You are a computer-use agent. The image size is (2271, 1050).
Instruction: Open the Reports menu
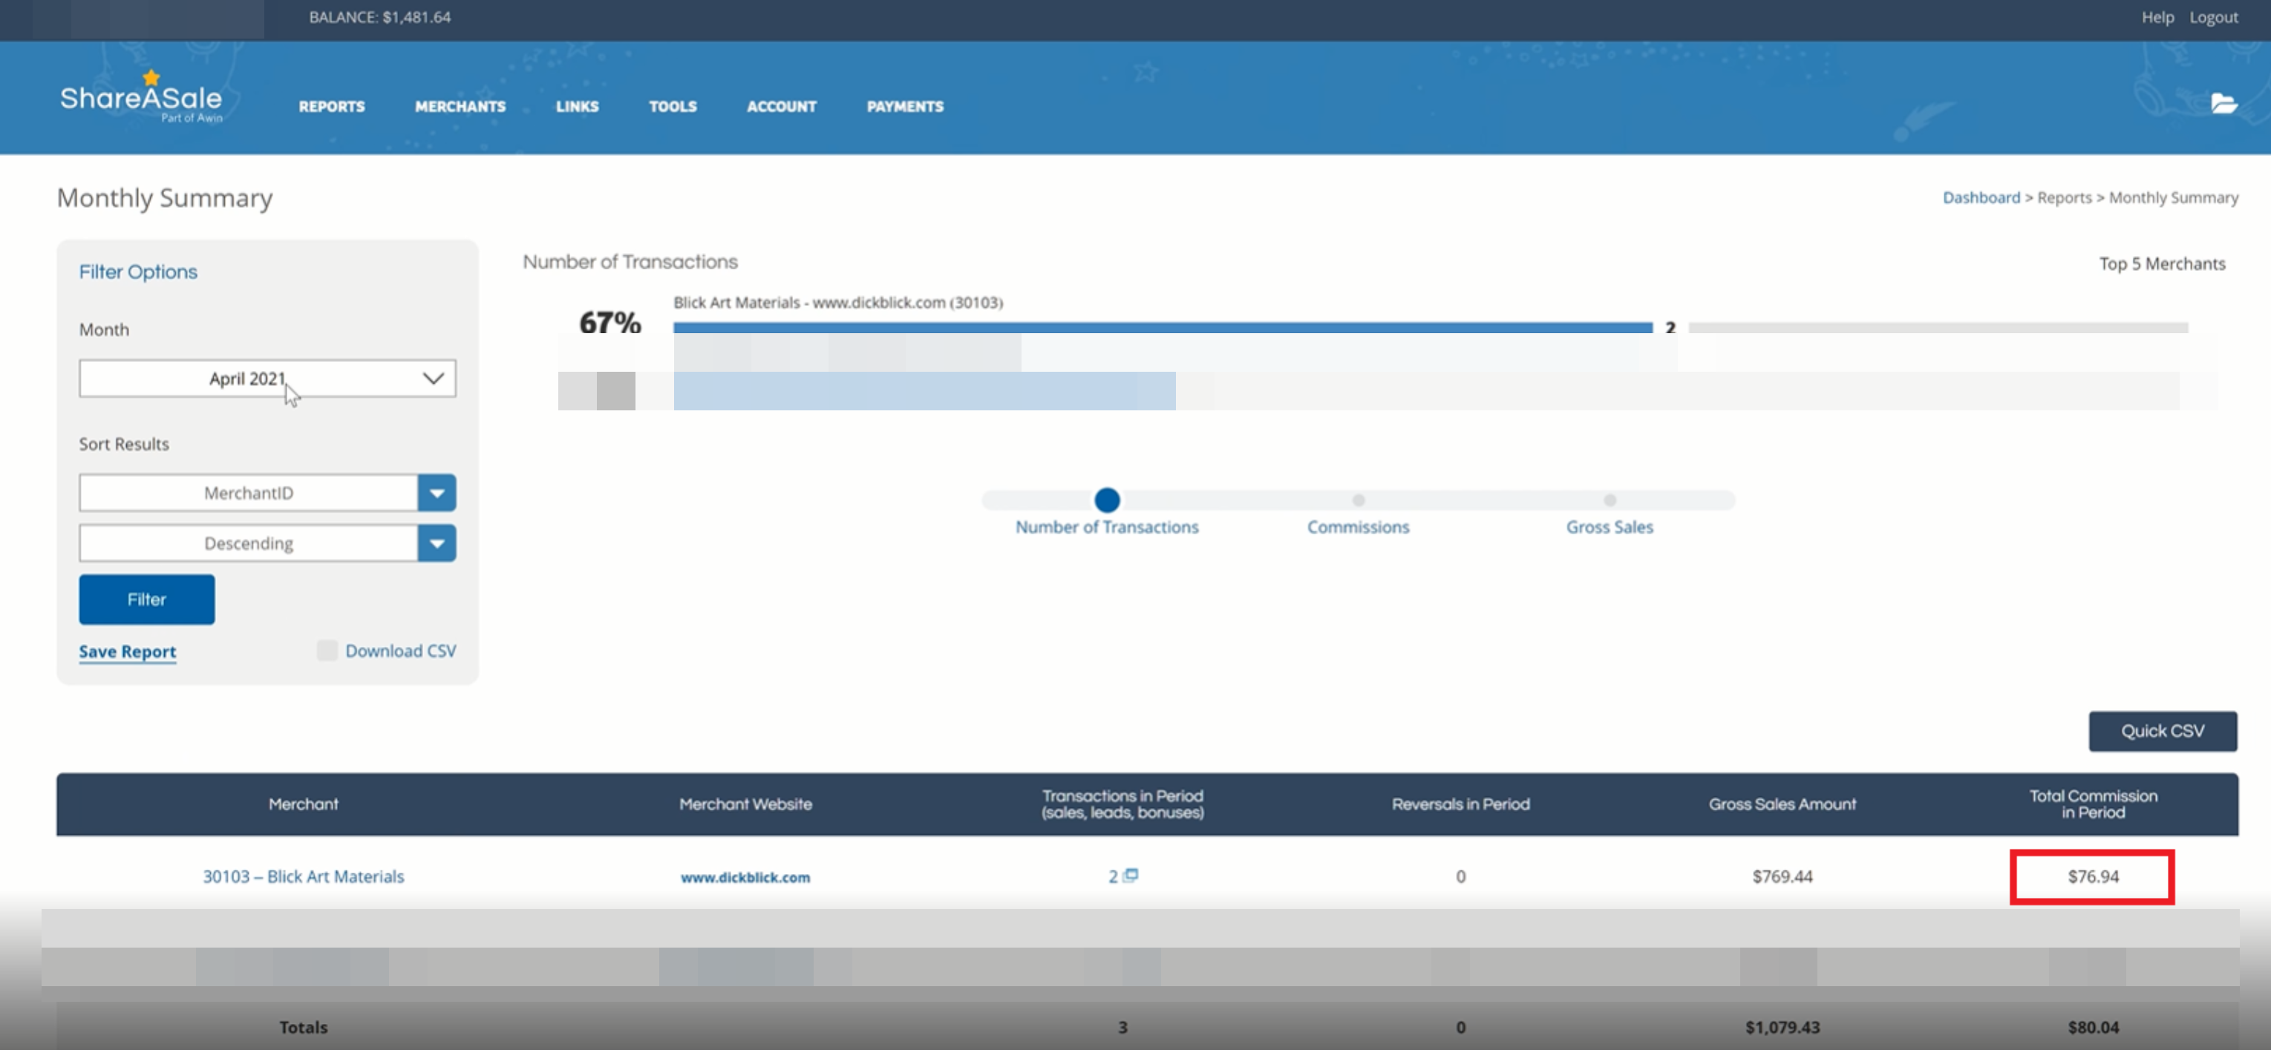pos(331,107)
